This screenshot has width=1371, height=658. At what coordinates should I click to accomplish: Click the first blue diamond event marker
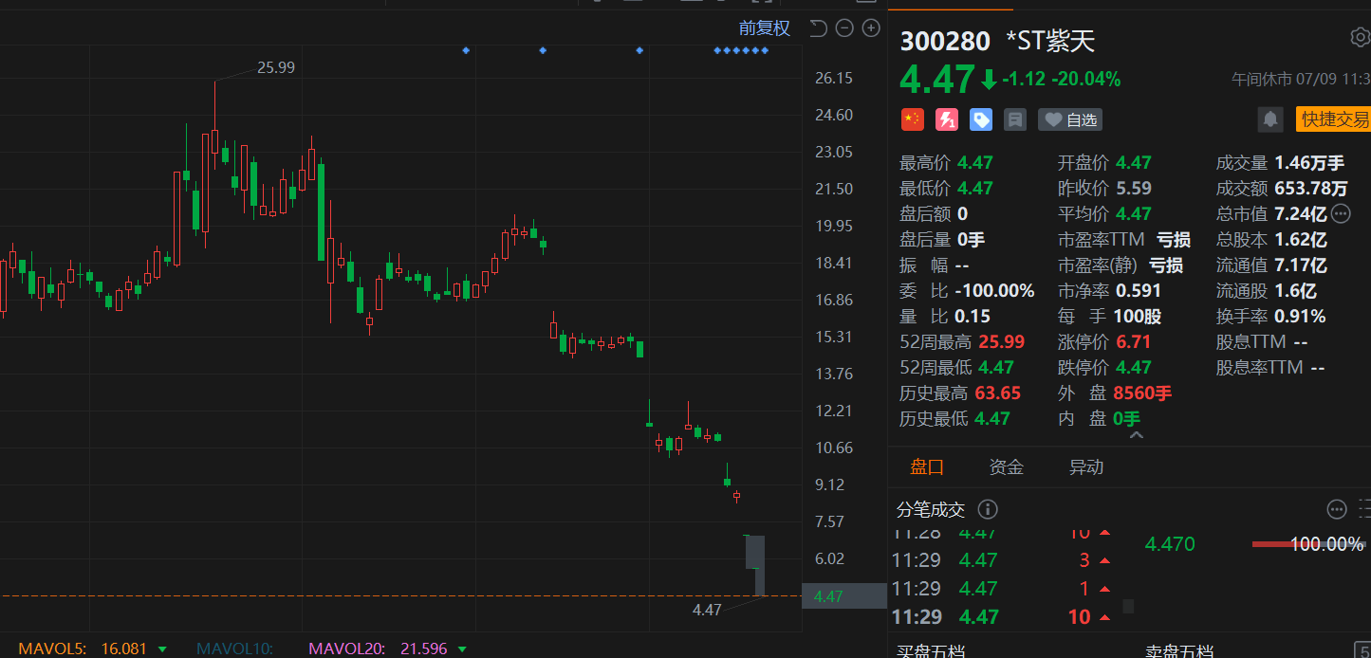(x=465, y=50)
